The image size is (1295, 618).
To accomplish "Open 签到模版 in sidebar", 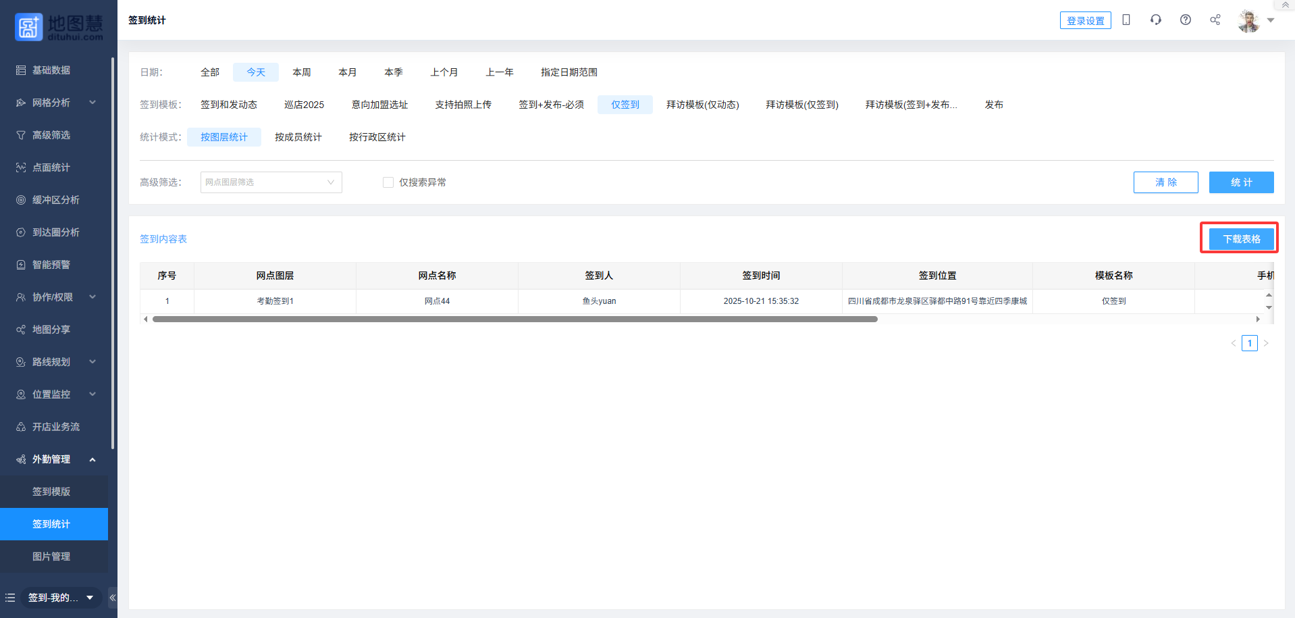I will (51, 492).
